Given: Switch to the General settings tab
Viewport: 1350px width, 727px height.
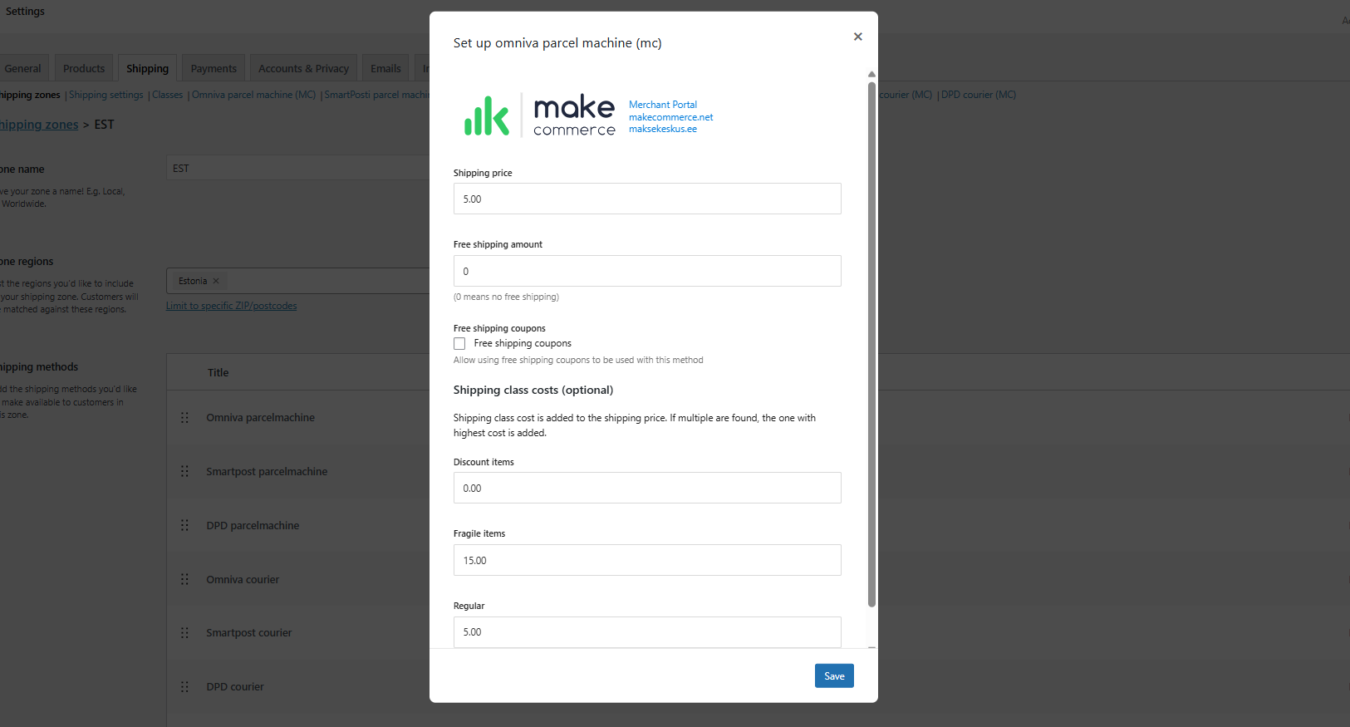Looking at the screenshot, I should tap(22, 68).
